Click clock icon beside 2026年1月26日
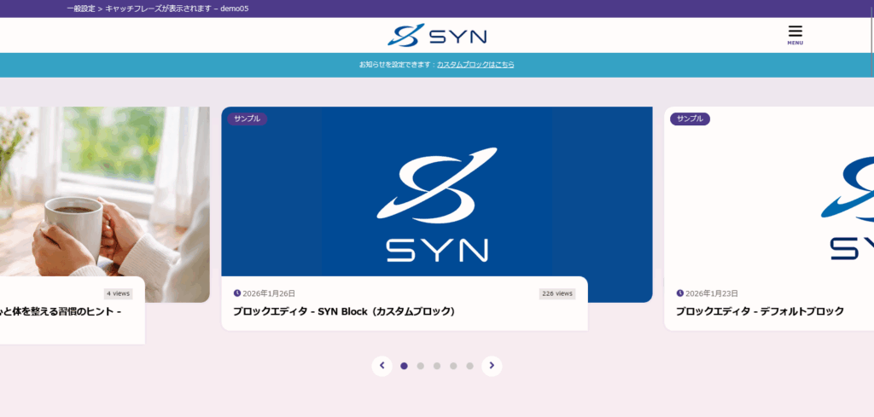Viewport: 874px width, 417px height. pos(237,293)
